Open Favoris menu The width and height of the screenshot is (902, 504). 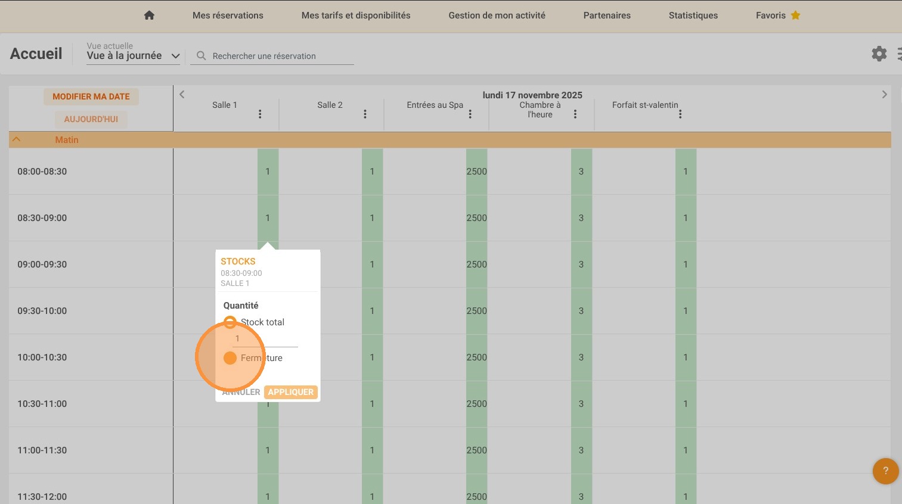771,15
